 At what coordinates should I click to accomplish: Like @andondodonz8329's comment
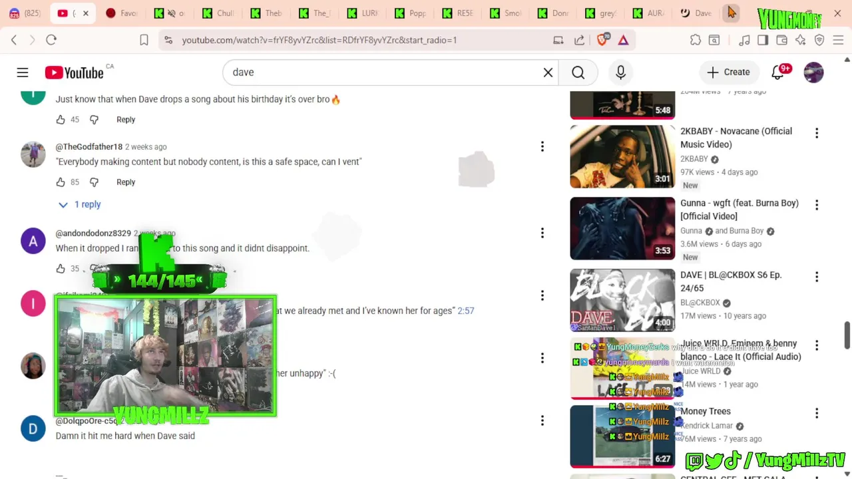tap(61, 269)
